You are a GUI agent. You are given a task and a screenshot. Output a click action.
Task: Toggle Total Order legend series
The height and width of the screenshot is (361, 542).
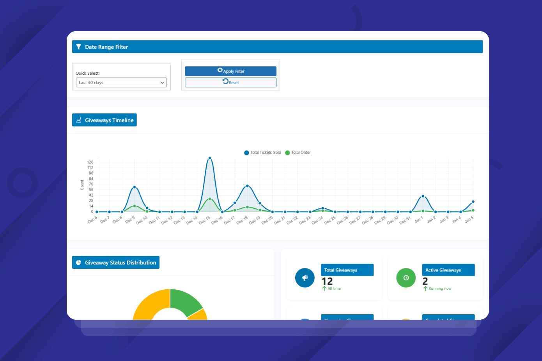(x=298, y=153)
